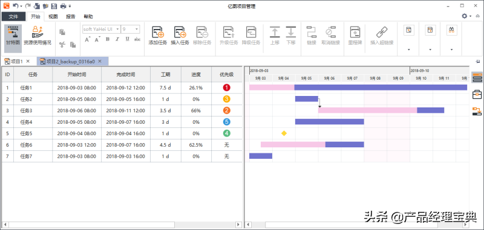Switch to the 报告 ribbon tab
This screenshot has height=230, width=484.
pyautogui.click(x=71, y=17)
